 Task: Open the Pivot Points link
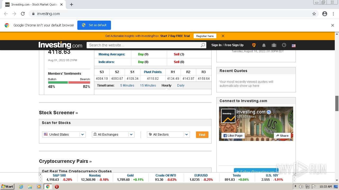pyautogui.click(x=153, y=72)
